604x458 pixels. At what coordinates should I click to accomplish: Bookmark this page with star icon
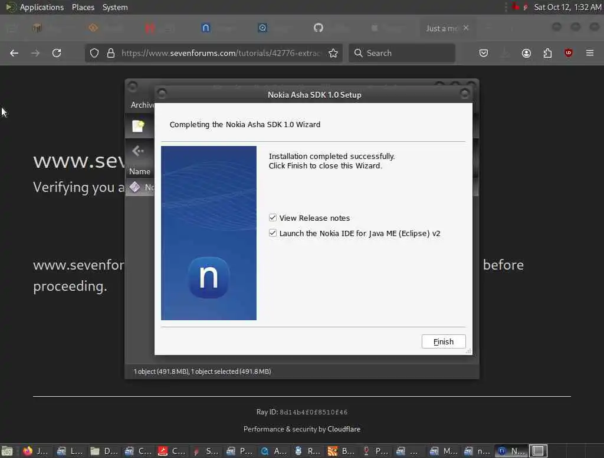(333, 53)
